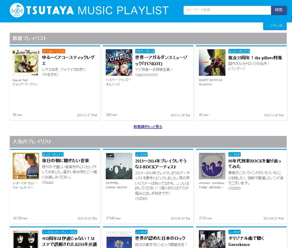Click the ハイパー・ファンコ… album name
292x248 pixels.
118,80
